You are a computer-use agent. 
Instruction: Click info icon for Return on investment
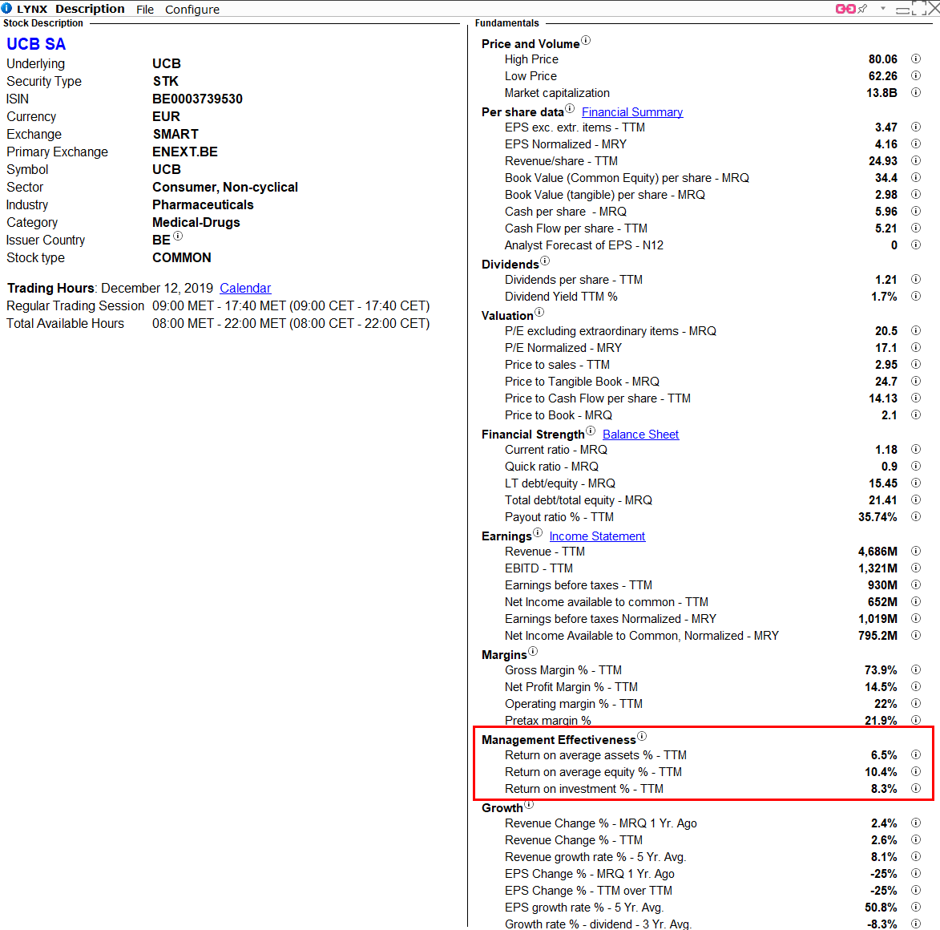coord(915,788)
